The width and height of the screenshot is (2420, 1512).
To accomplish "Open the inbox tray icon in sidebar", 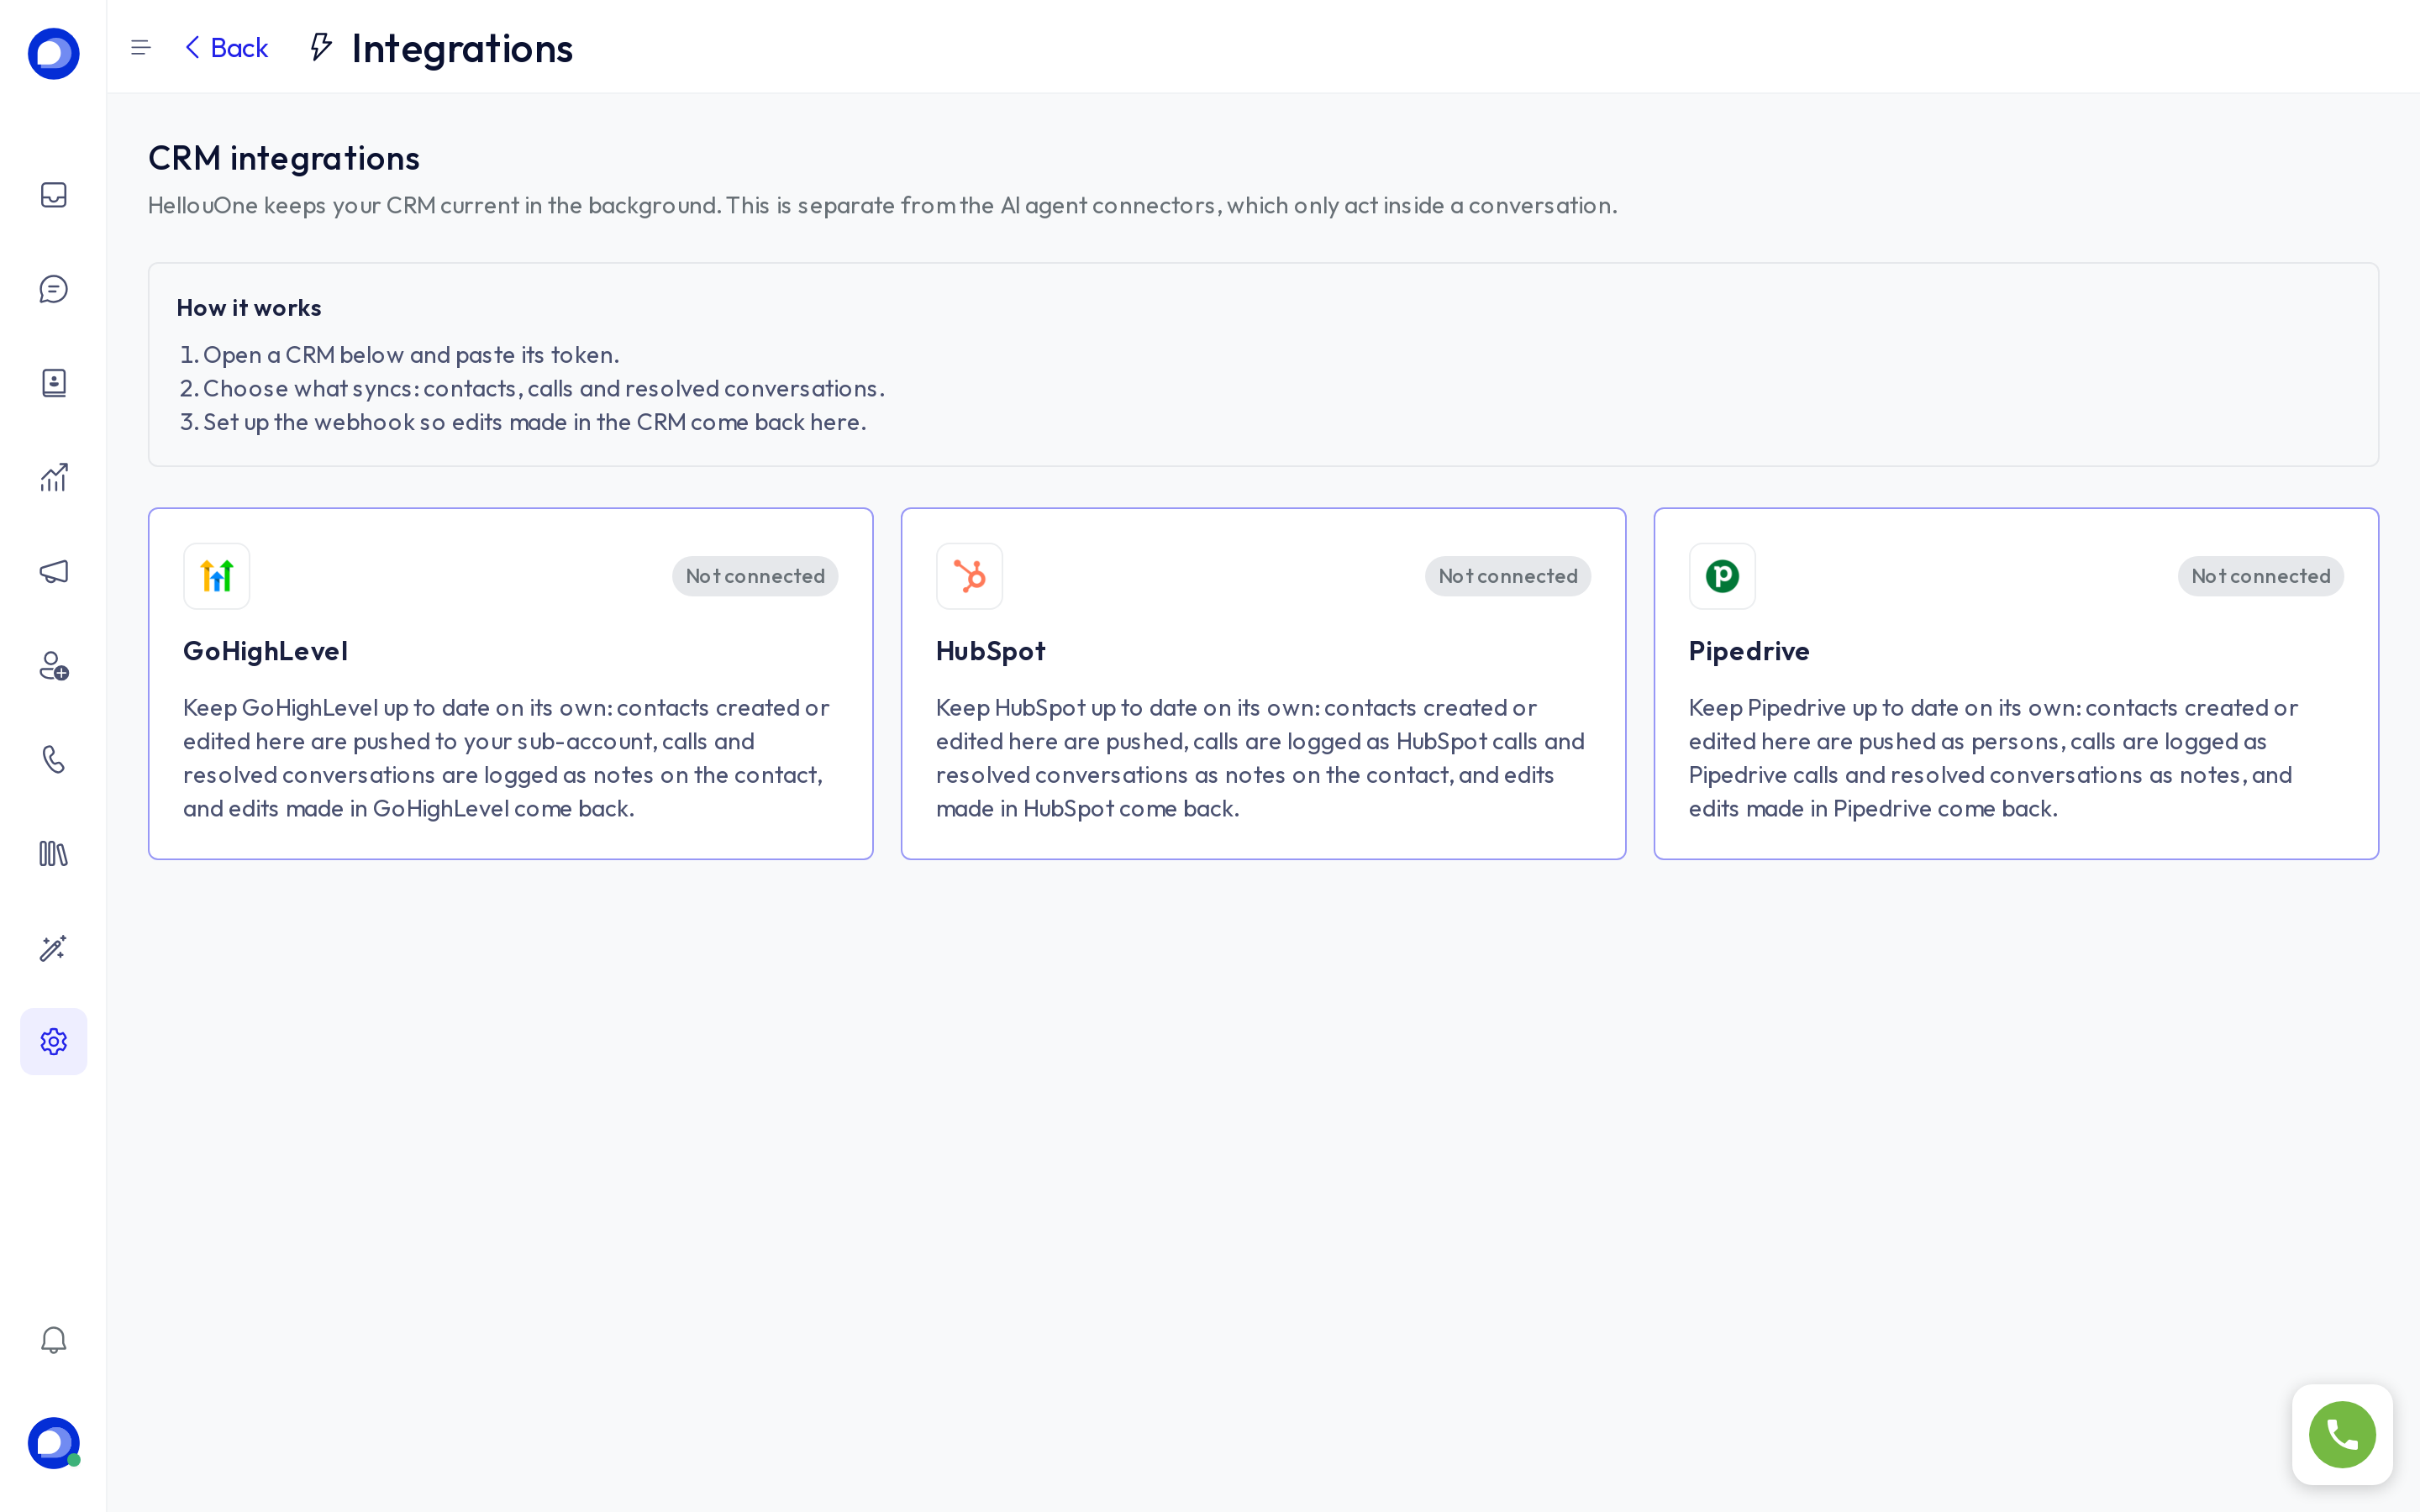I will [x=53, y=195].
